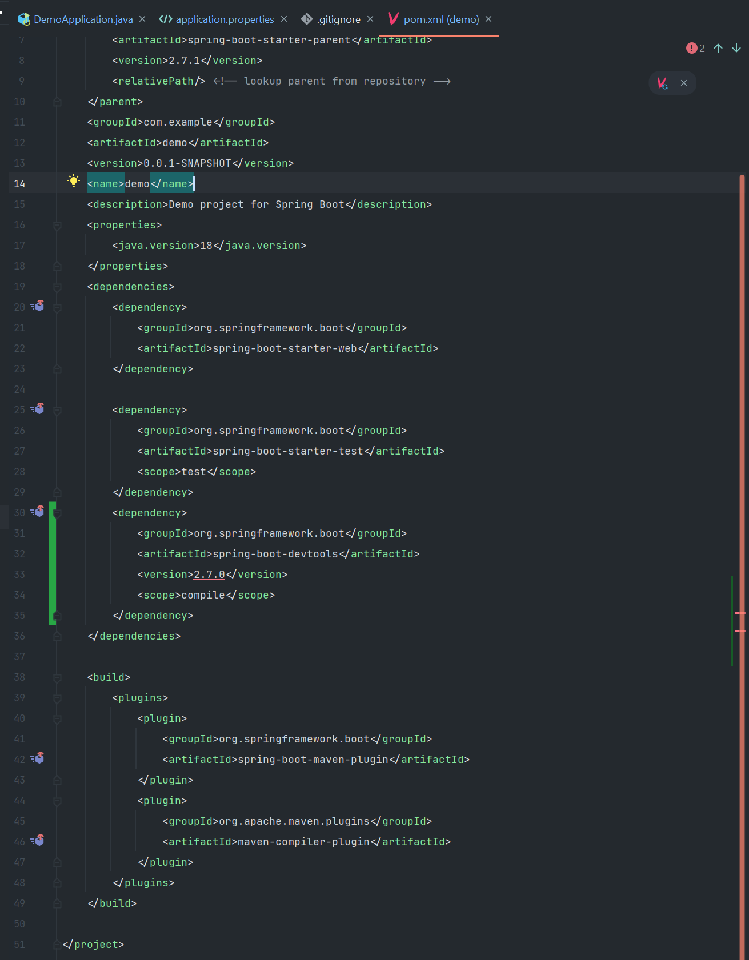Click the spring-boot-maven-plugin artifactId text

pos(313,760)
